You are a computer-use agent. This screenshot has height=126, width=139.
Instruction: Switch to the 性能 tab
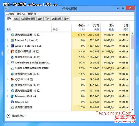16,19
